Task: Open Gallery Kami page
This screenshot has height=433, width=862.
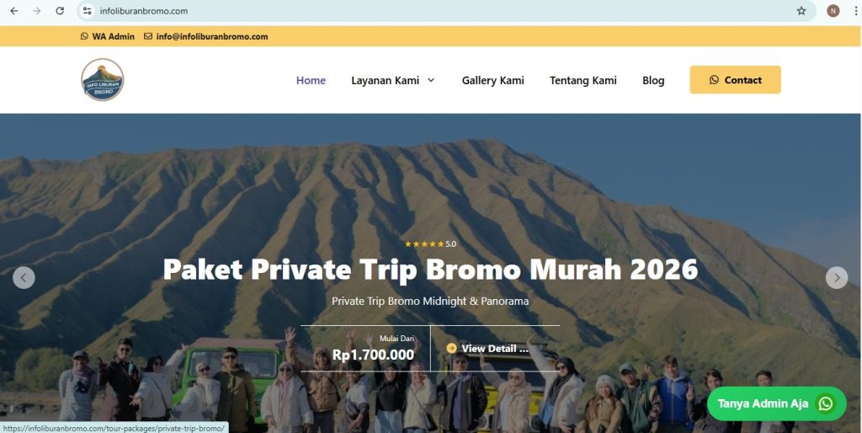Action: pyautogui.click(x=492, y=80)
